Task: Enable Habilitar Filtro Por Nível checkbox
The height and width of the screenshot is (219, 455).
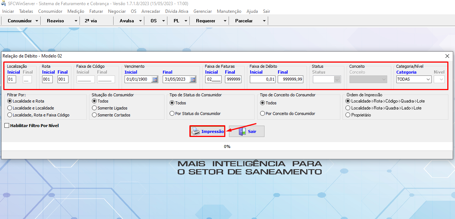Action: (x=7, y=126)
